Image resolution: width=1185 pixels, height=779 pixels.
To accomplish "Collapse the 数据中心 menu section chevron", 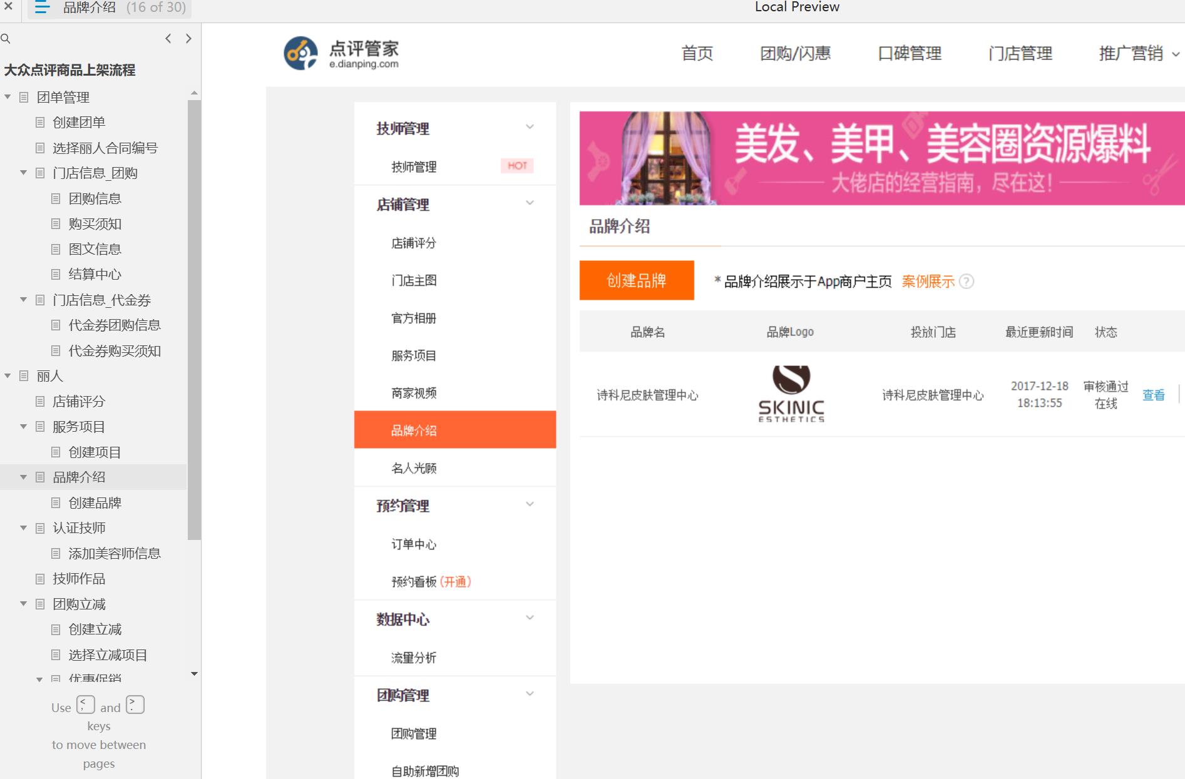I will (530, 618).
